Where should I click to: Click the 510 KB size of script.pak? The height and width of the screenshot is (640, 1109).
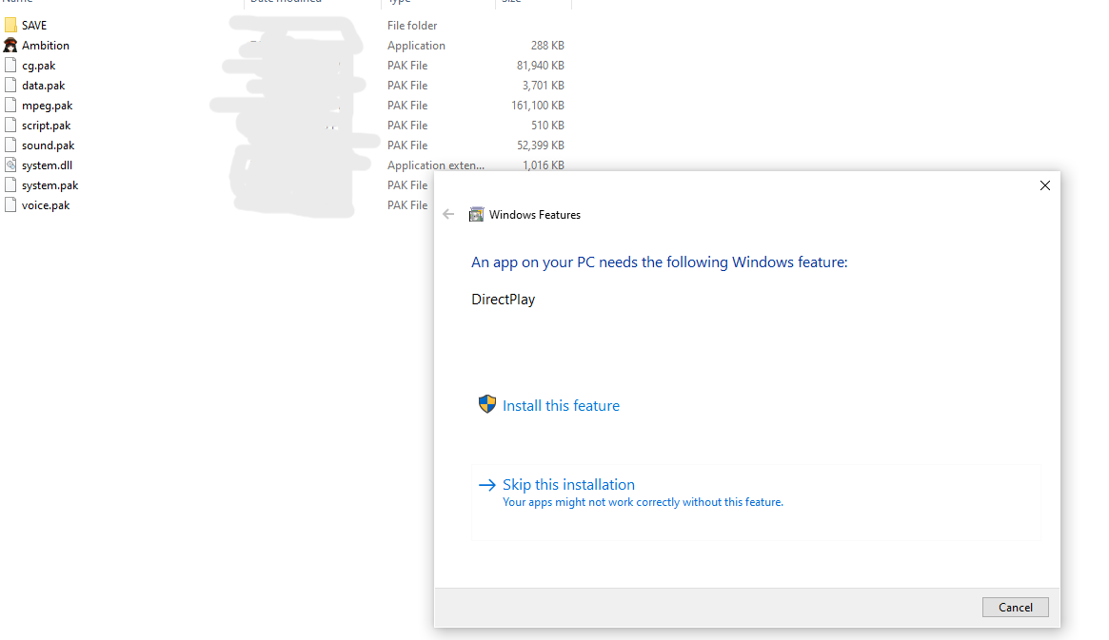(x=547, y=125)
